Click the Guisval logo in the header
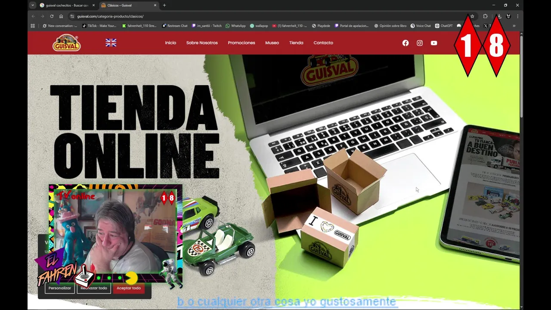The height and width of the screenshot is (310, 551). [x=66, y=43]
